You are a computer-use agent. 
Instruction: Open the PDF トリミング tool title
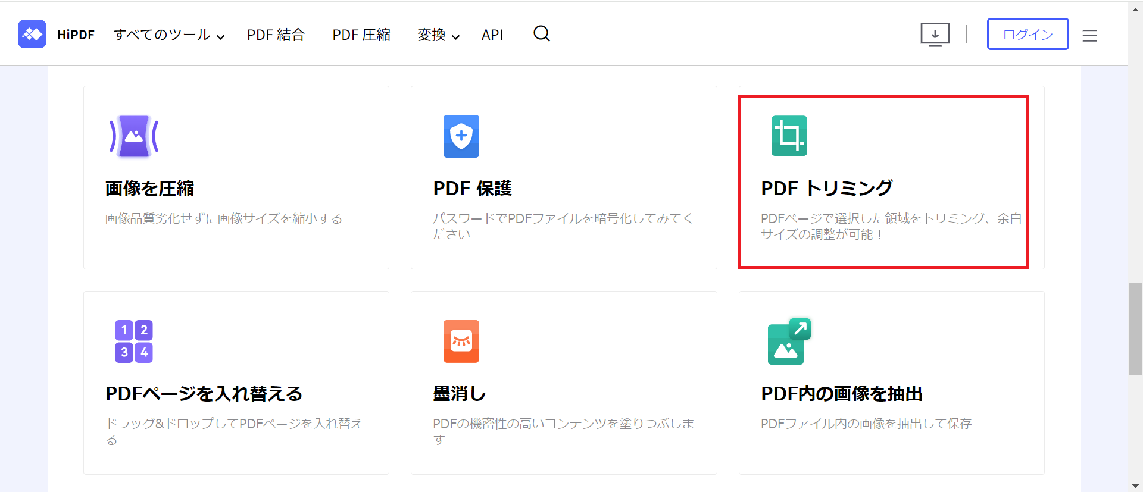[x=827, y=189]
